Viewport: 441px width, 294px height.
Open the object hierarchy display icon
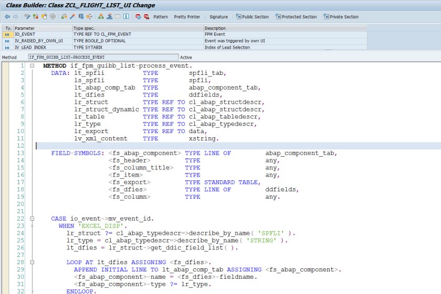pos(101,17)
